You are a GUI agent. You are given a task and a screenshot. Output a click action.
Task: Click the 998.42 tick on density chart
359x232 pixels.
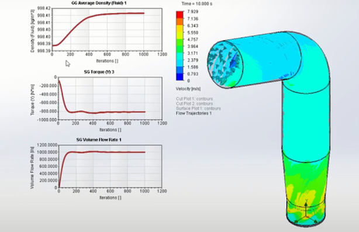coord(43,8)
